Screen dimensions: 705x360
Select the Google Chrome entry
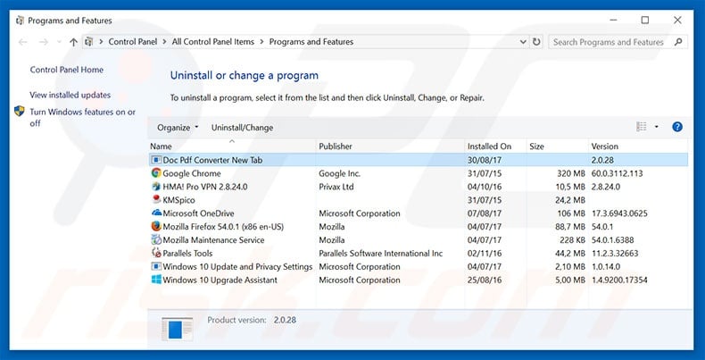point(419,173)
